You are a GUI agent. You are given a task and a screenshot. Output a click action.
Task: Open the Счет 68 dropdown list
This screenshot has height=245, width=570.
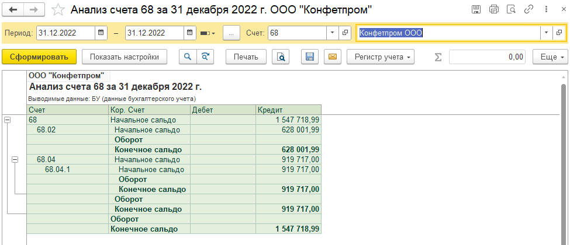pyautogui.click(x=332, y=33)
